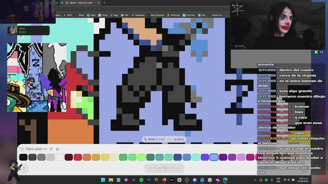Open the Sptfy bookmark

click(91, 15)
